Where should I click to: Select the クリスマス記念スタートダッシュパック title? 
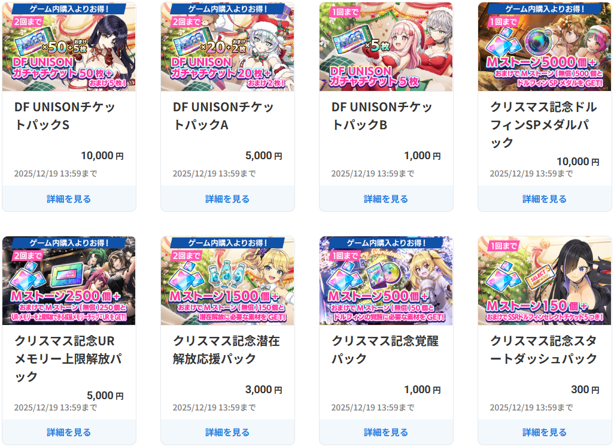coord(543,349)
